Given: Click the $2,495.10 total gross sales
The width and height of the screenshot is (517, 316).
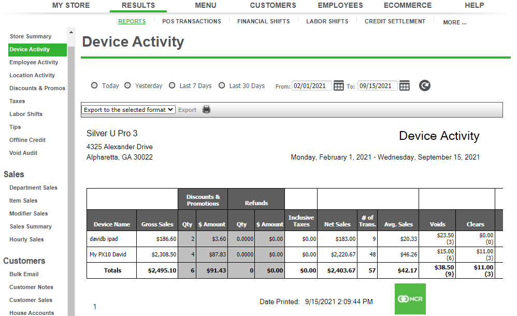Looking at the screenshot, I should (x=162, y=270).
